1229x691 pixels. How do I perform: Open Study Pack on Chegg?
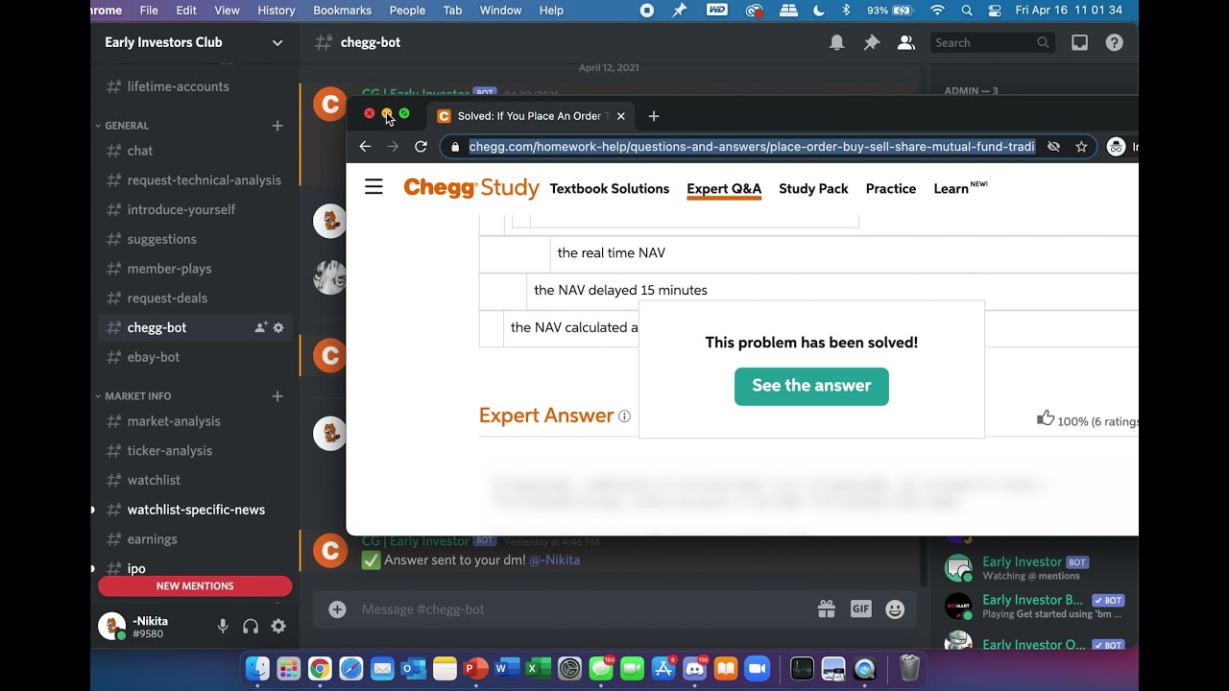pos(813,189)
